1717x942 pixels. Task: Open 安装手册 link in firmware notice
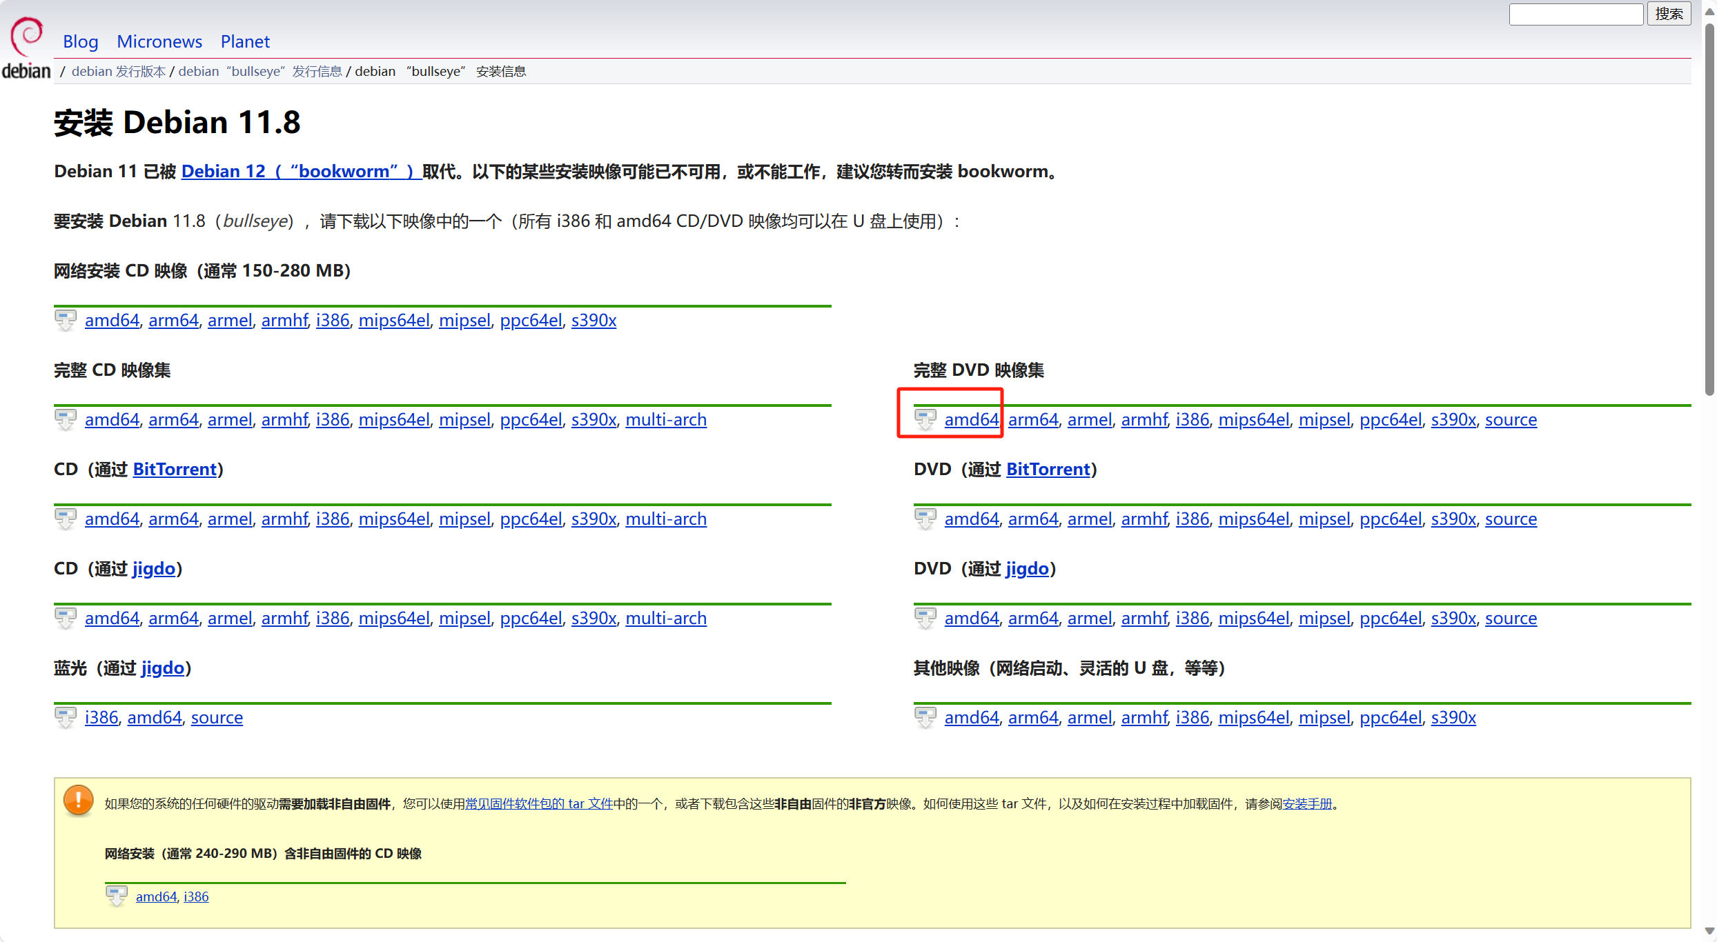tap(1307, 803)
